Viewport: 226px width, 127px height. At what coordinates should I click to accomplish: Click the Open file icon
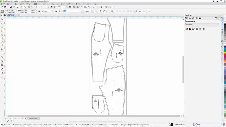[5, 7]
